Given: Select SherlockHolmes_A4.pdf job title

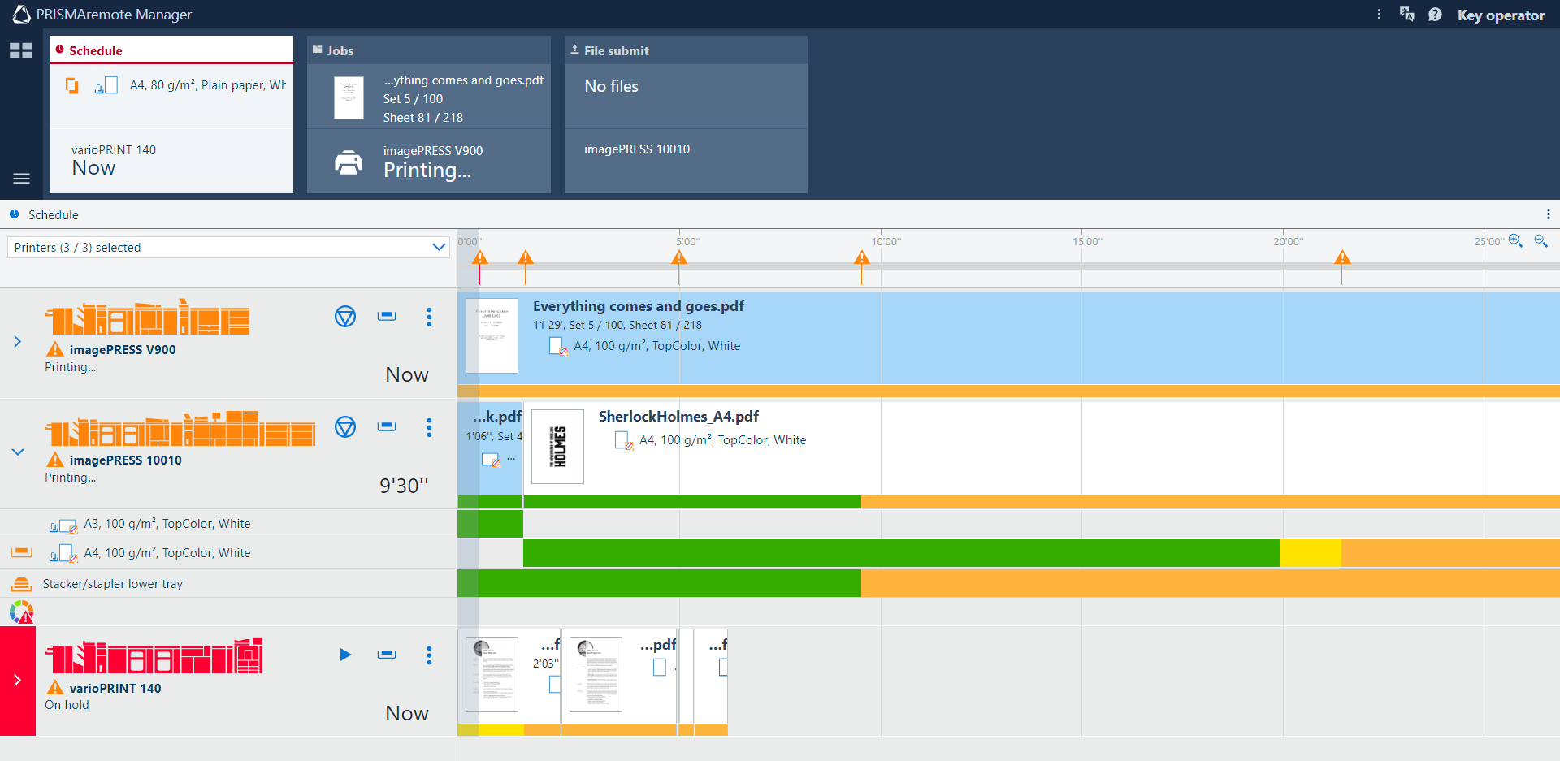Looking at the screenshot, I should point(678,417).
